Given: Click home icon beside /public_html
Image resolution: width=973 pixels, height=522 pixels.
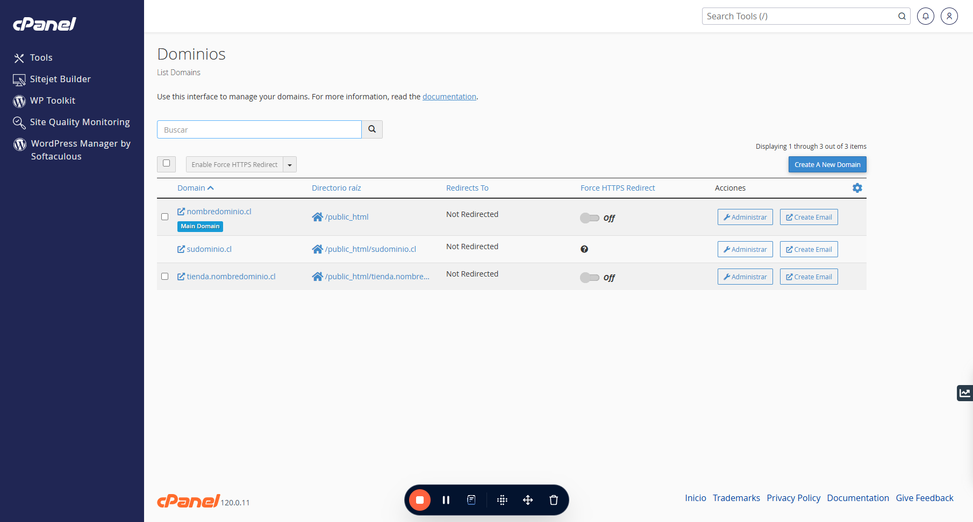Looking at the screenshot, I should pos(318,217).
